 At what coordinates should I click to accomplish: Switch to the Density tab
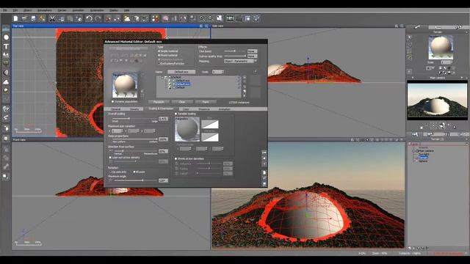[134, 109]
